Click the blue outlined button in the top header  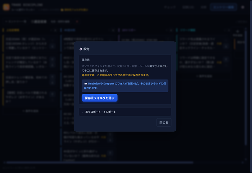pos(224,7)
